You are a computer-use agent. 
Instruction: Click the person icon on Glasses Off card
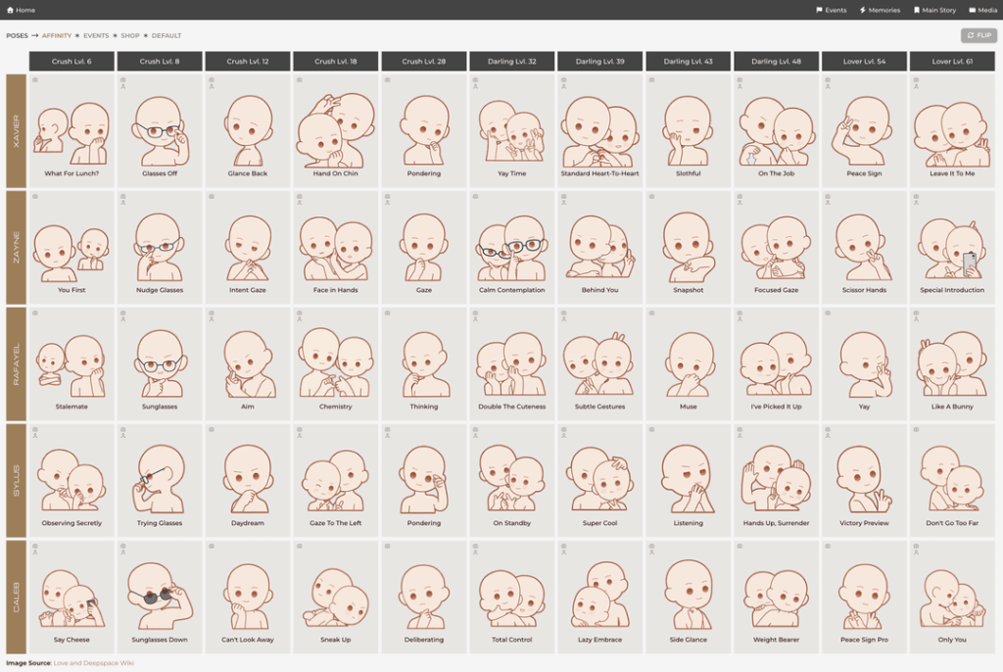122,86
